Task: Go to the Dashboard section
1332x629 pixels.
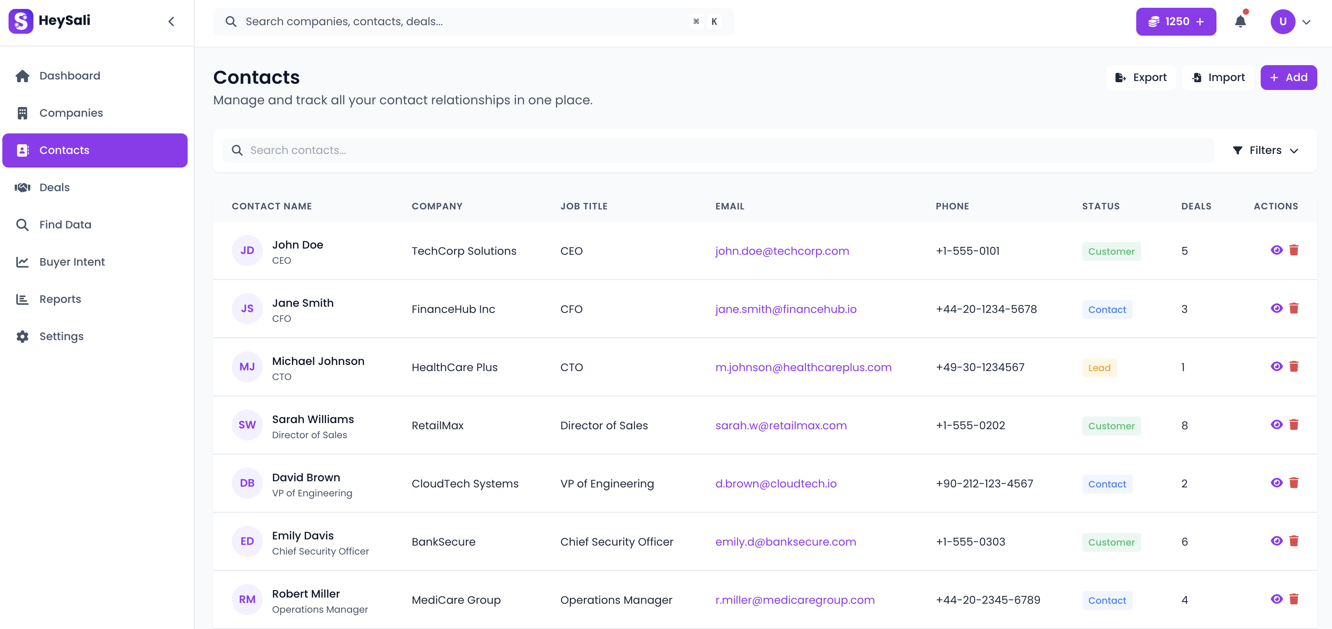Action: point(69,76)
